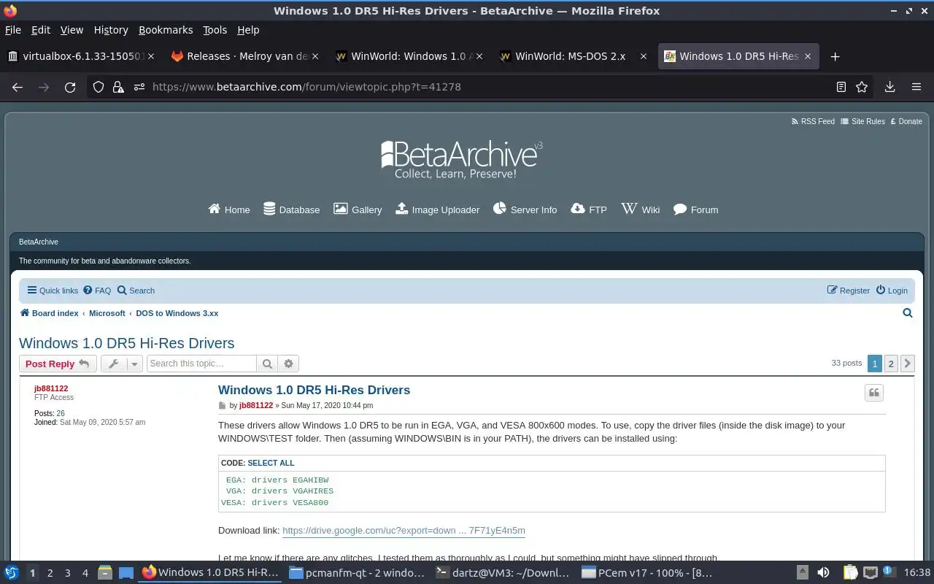Screen dimensions: 934x584
Task: Go back with the browser back arrow
Action: [18, 87]
